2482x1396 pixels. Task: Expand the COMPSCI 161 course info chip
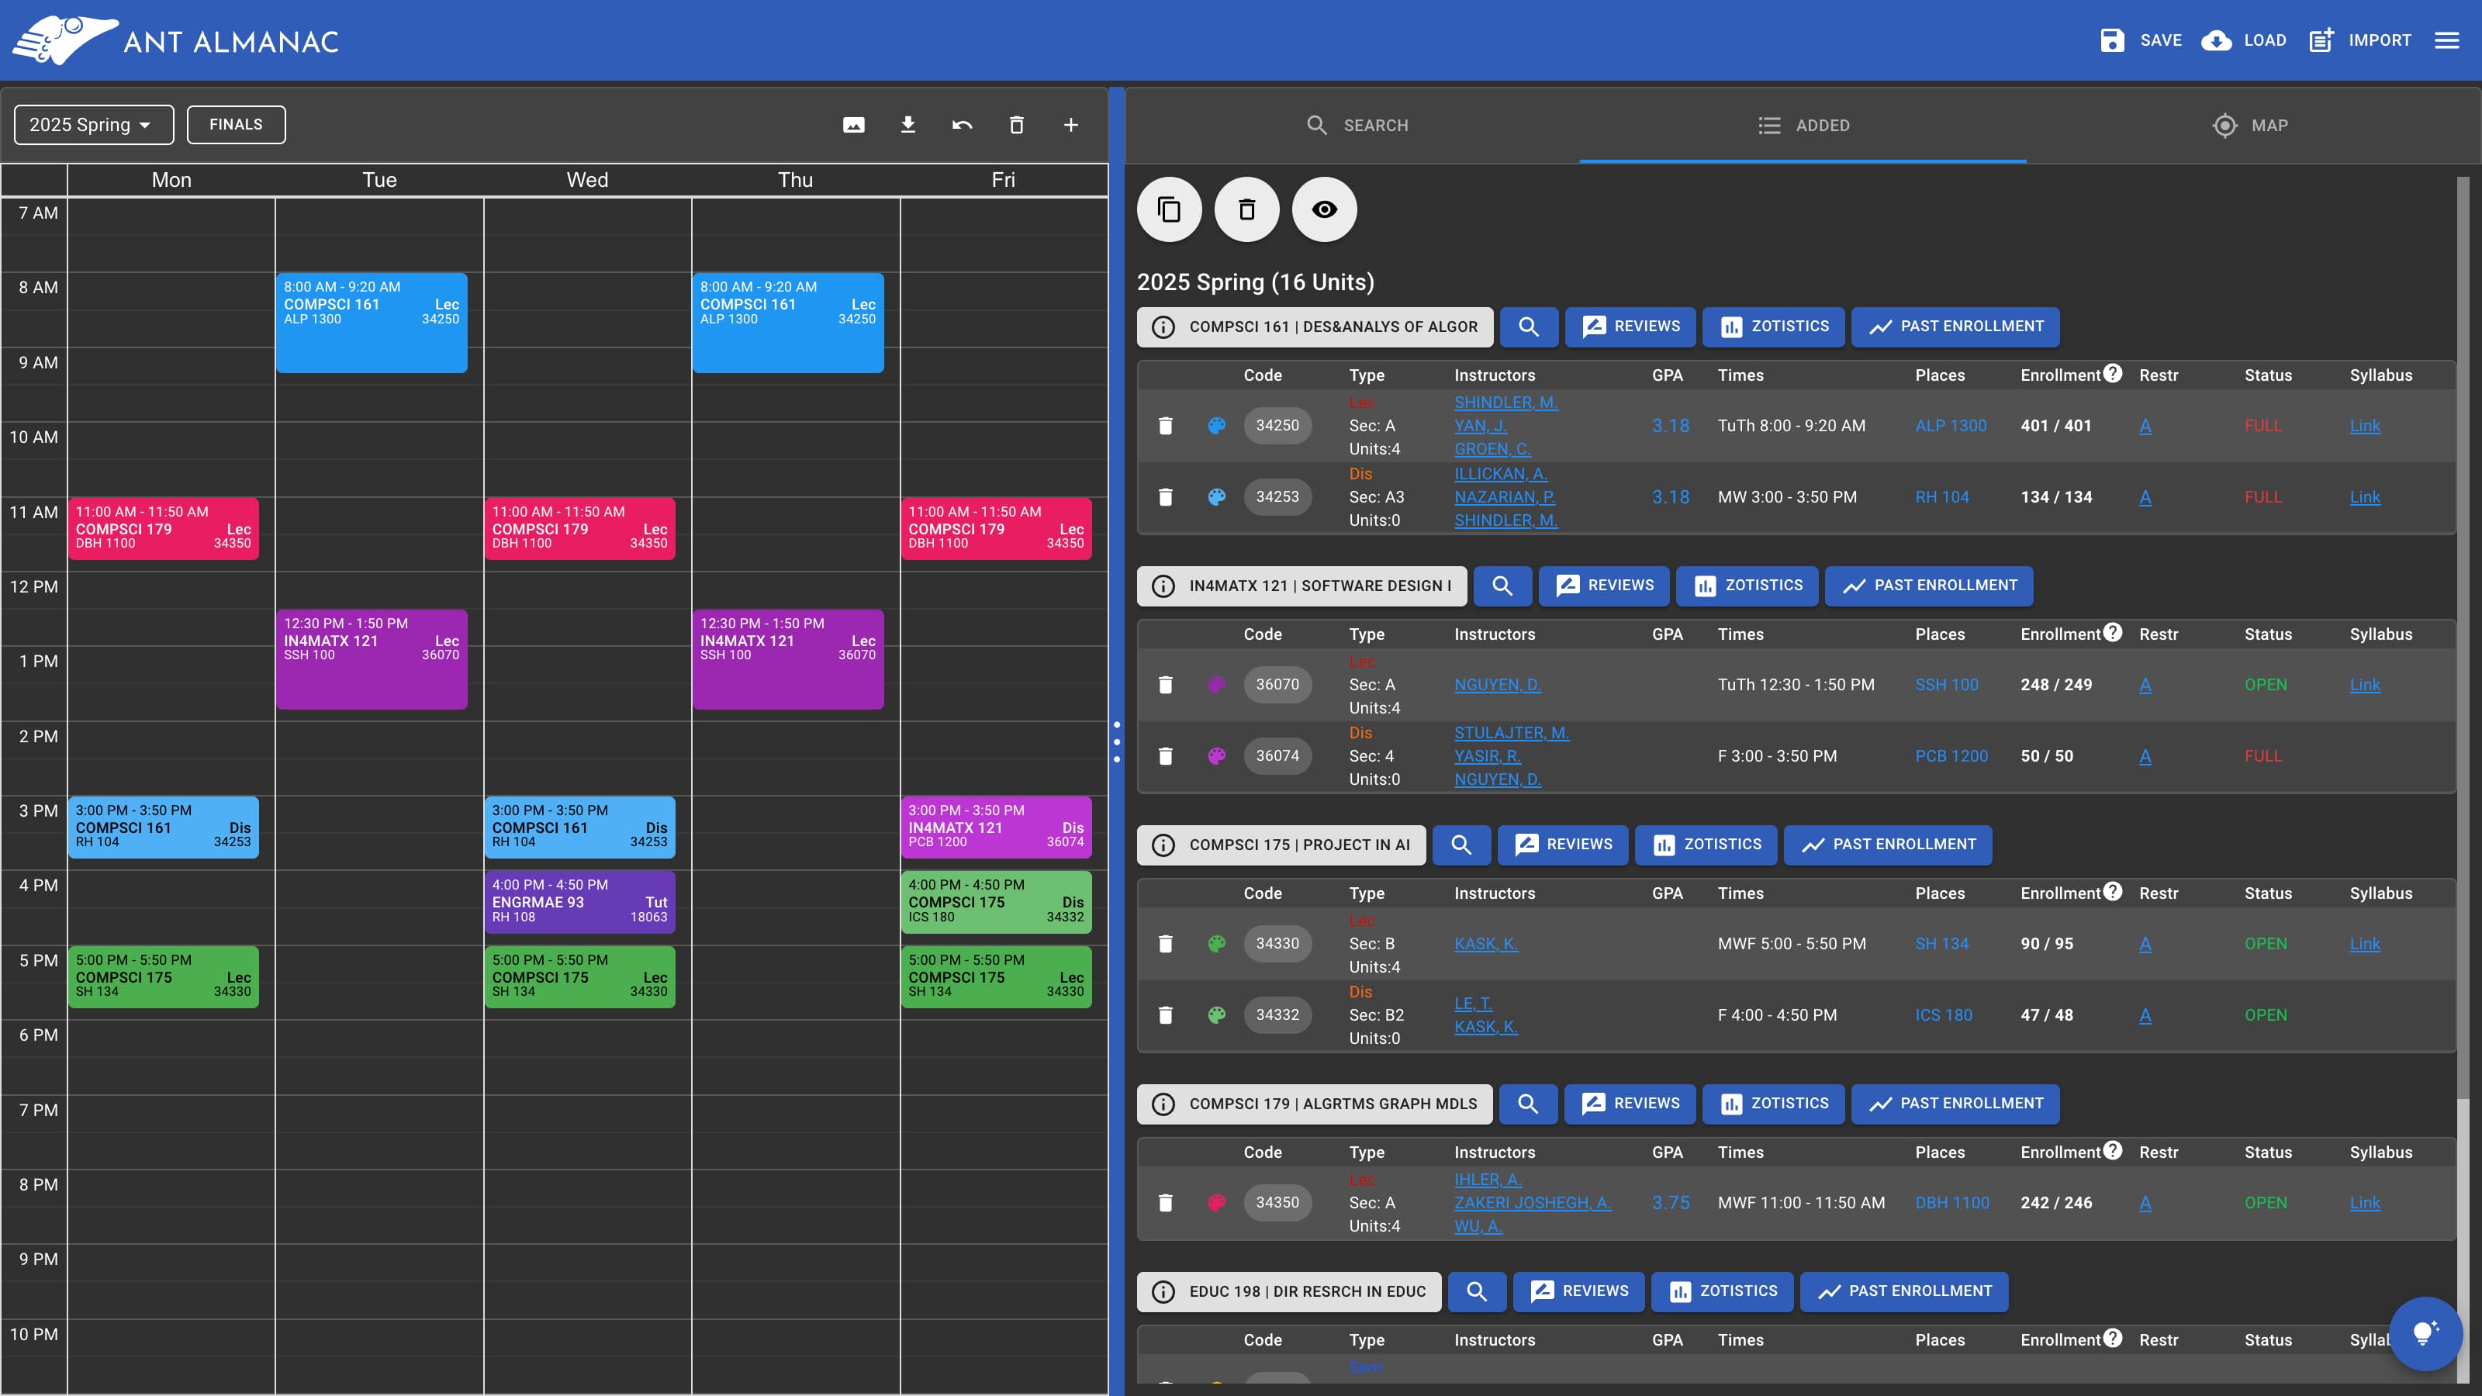coord(1314,327)
